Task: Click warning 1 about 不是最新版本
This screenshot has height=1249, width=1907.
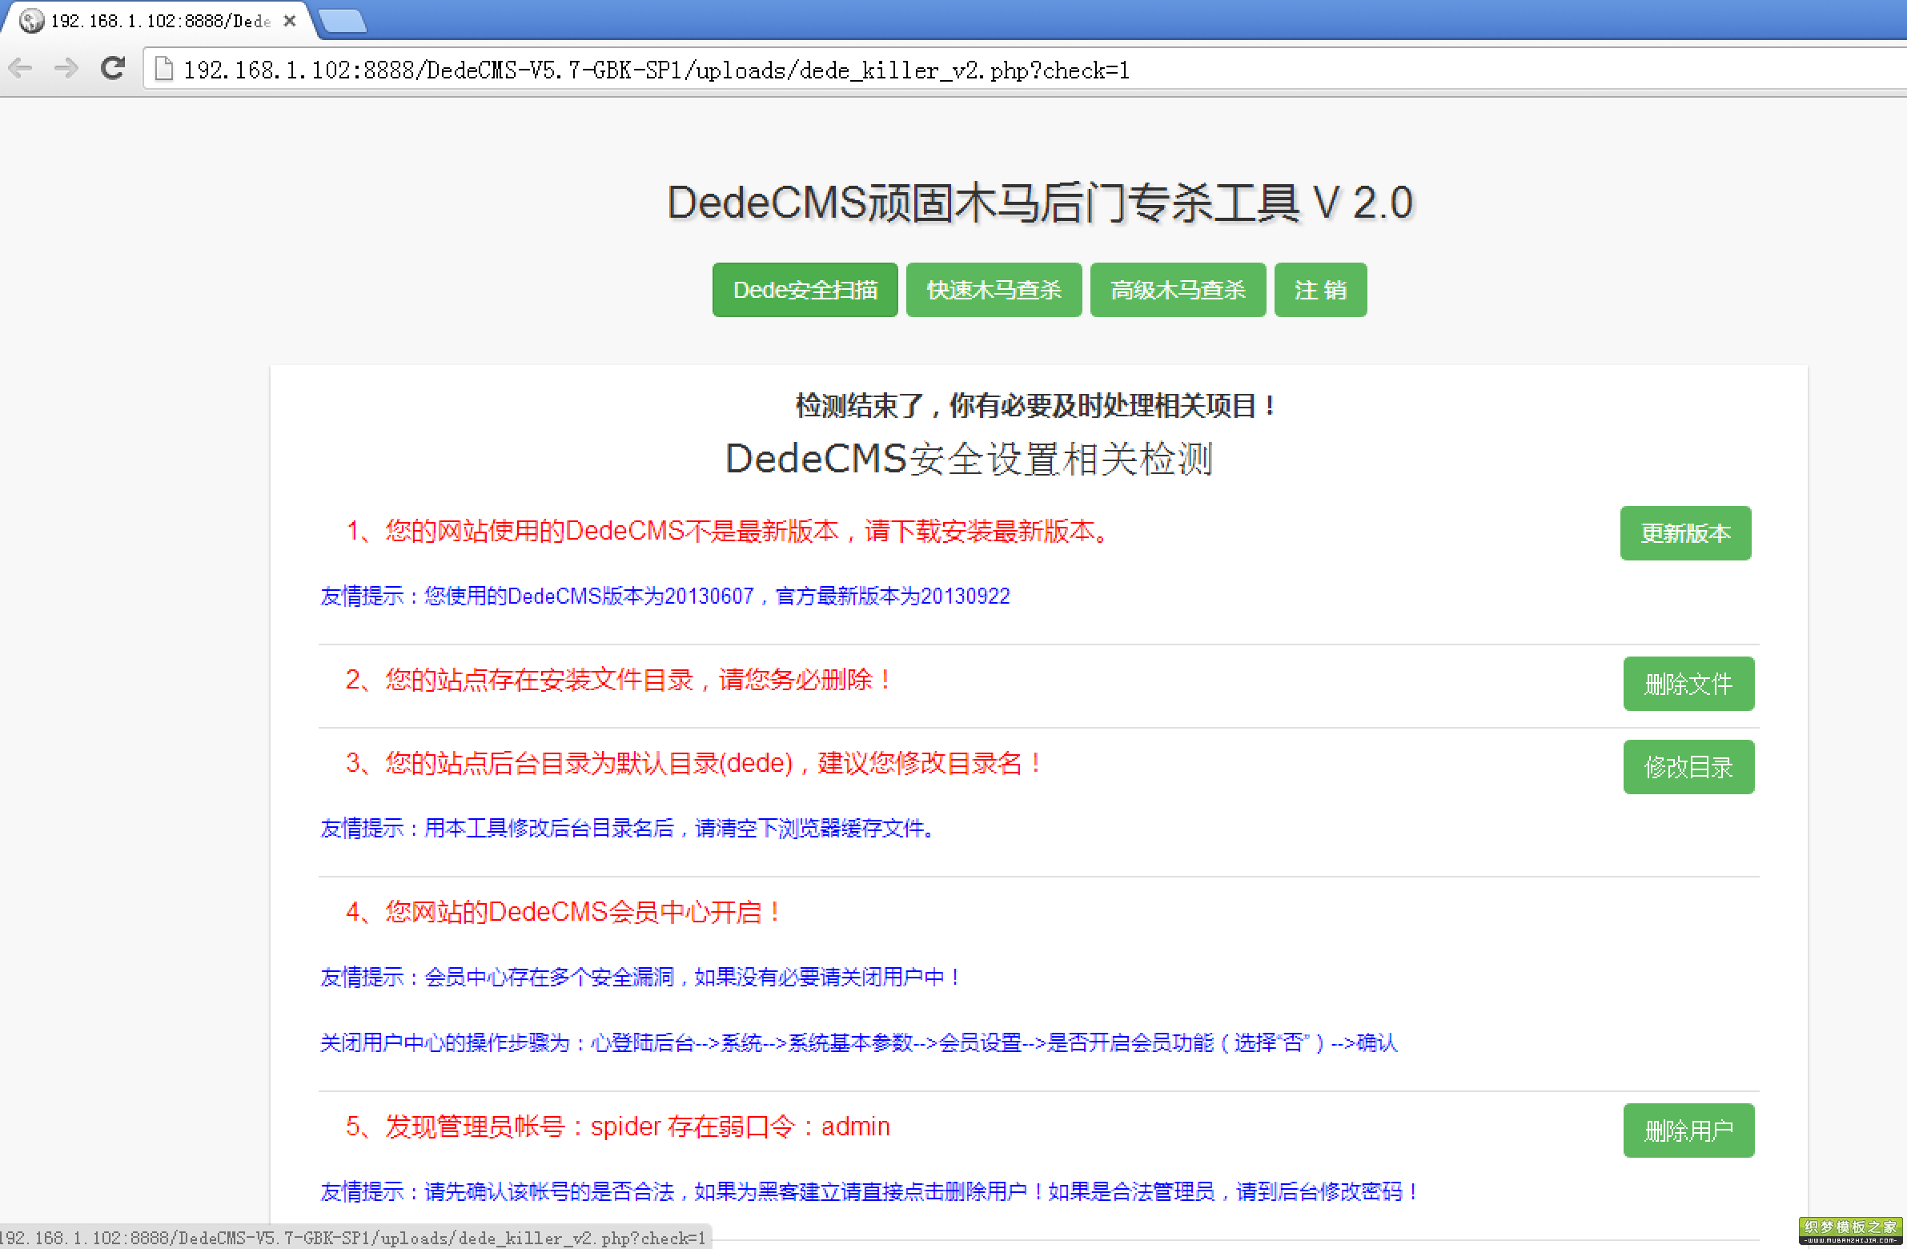Action: (x=728, y=531)
